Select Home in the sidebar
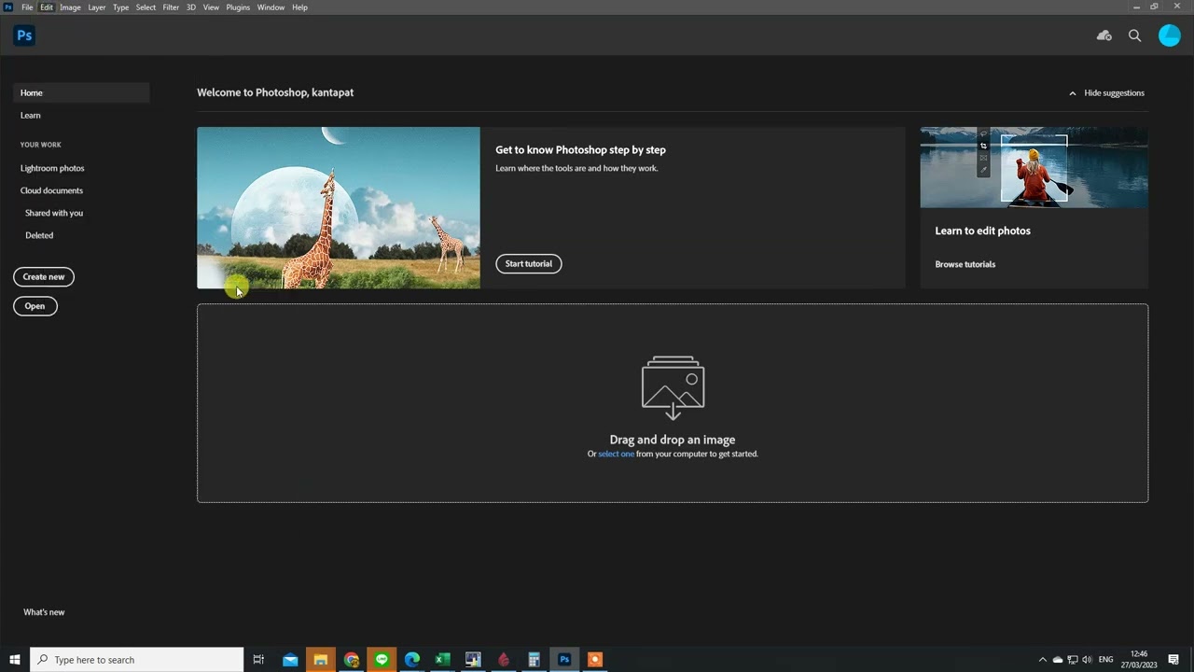The image size is (1194, 672). coord(81,93)
